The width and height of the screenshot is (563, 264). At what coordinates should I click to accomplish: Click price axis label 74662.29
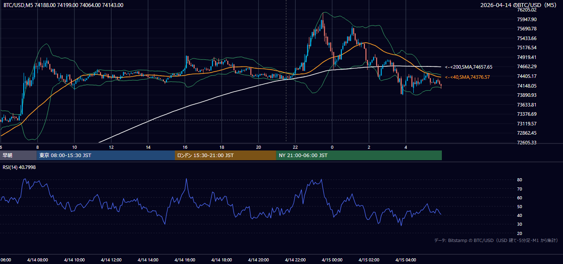pos(527,66)
